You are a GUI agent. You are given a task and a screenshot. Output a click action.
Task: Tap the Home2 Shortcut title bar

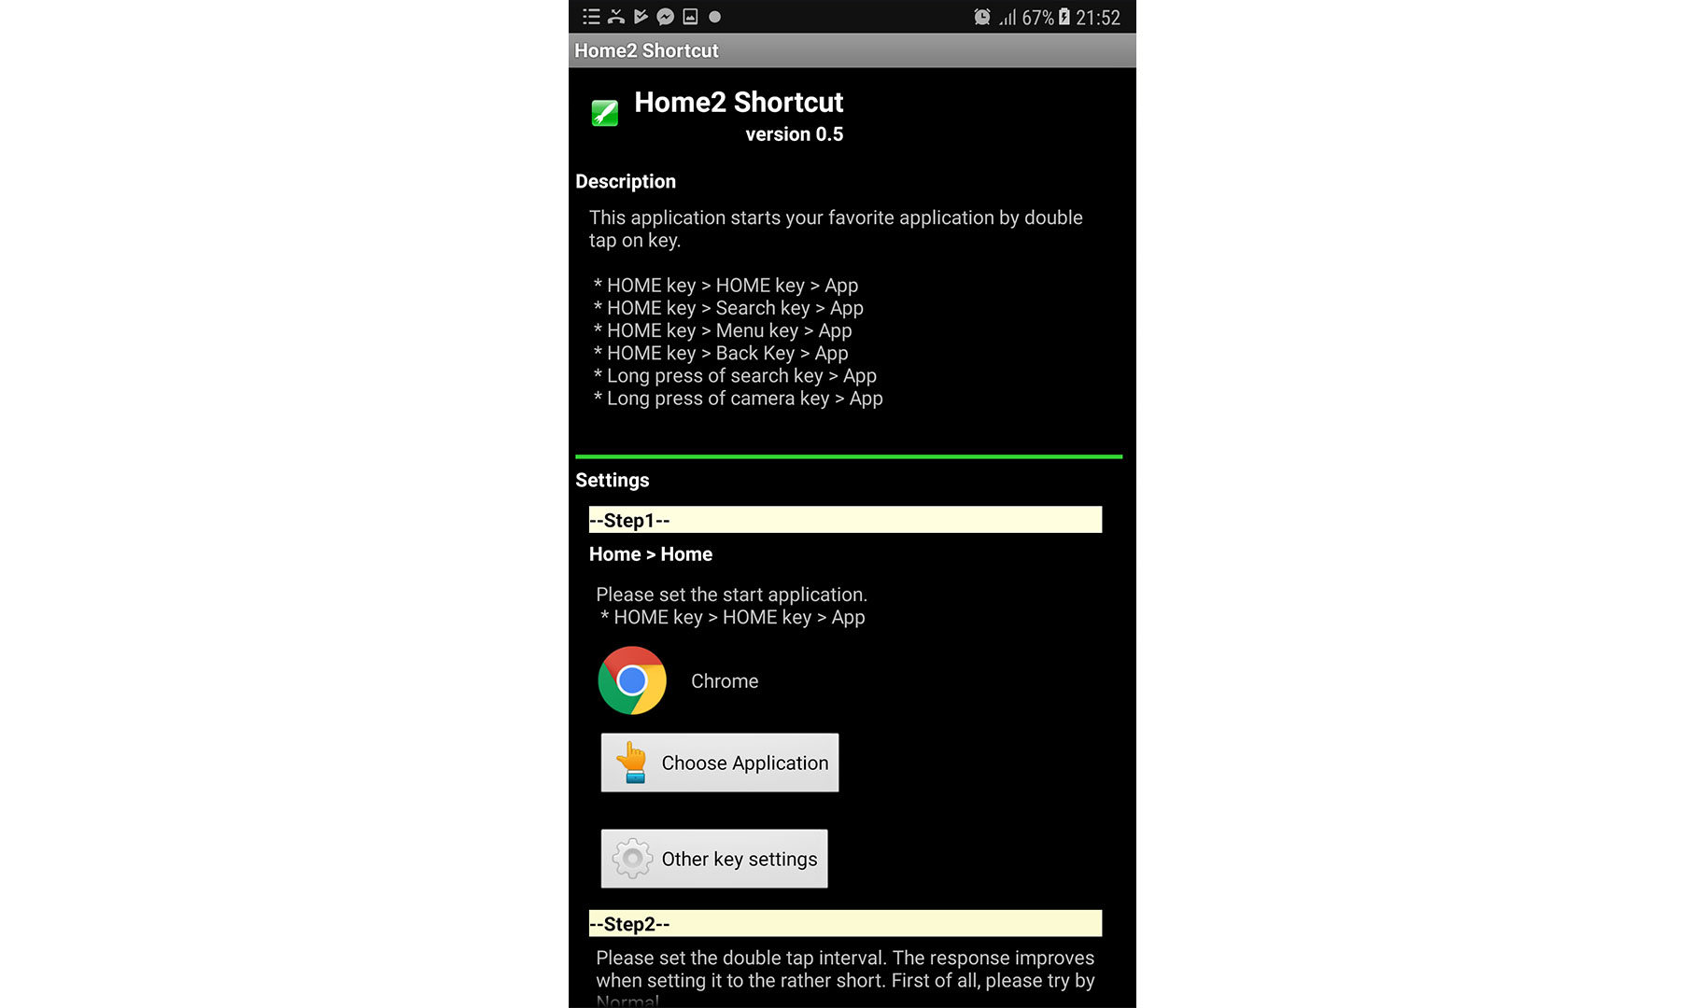pos(852,50)
